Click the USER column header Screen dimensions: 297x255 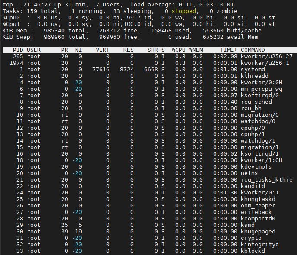34,50
